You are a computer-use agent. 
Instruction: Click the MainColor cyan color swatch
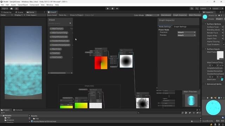(222, 79)
